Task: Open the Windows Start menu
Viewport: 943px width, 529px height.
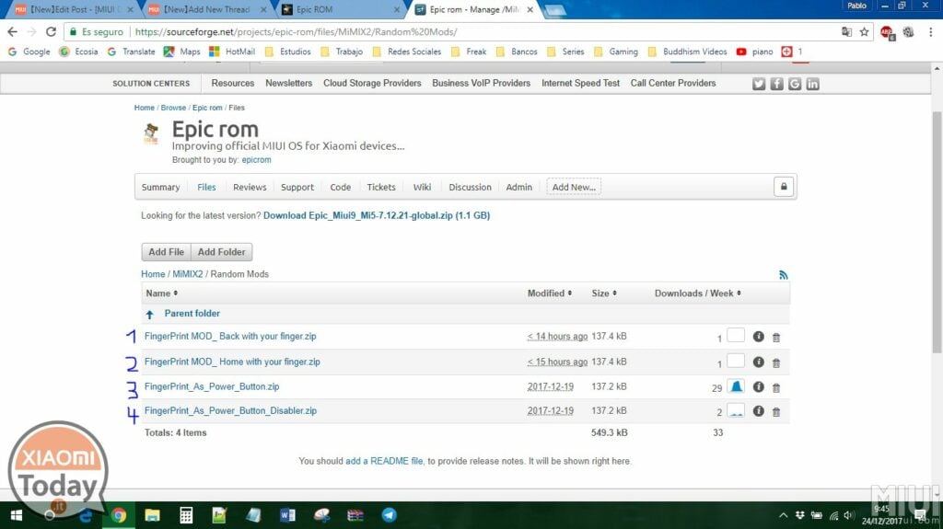Action: point(17,515)
